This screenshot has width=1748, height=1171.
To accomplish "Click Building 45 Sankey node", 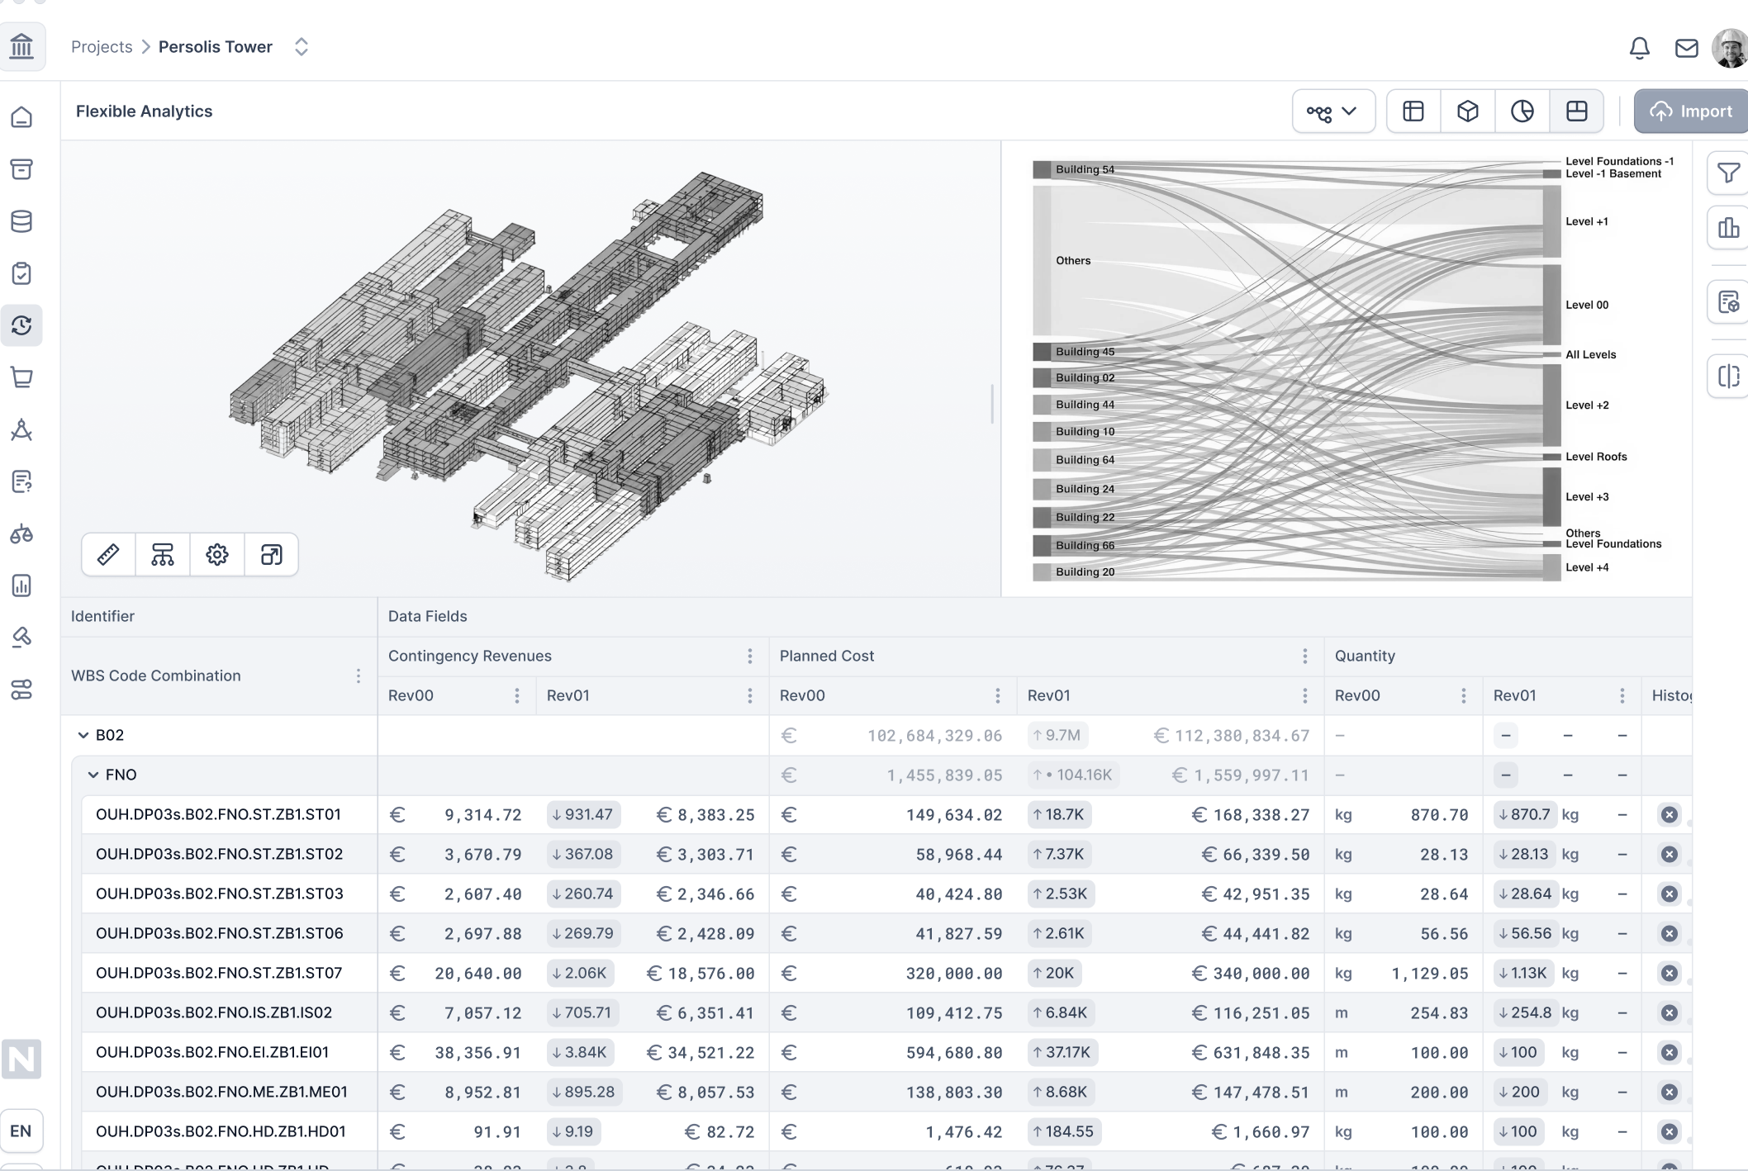I will (1042, 352).
